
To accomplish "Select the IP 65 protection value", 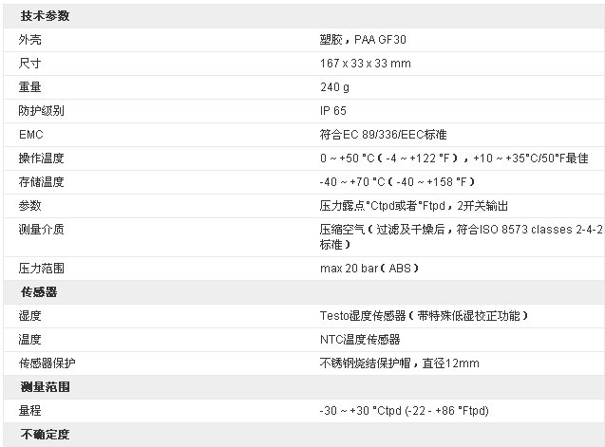I will click(333, 111).
